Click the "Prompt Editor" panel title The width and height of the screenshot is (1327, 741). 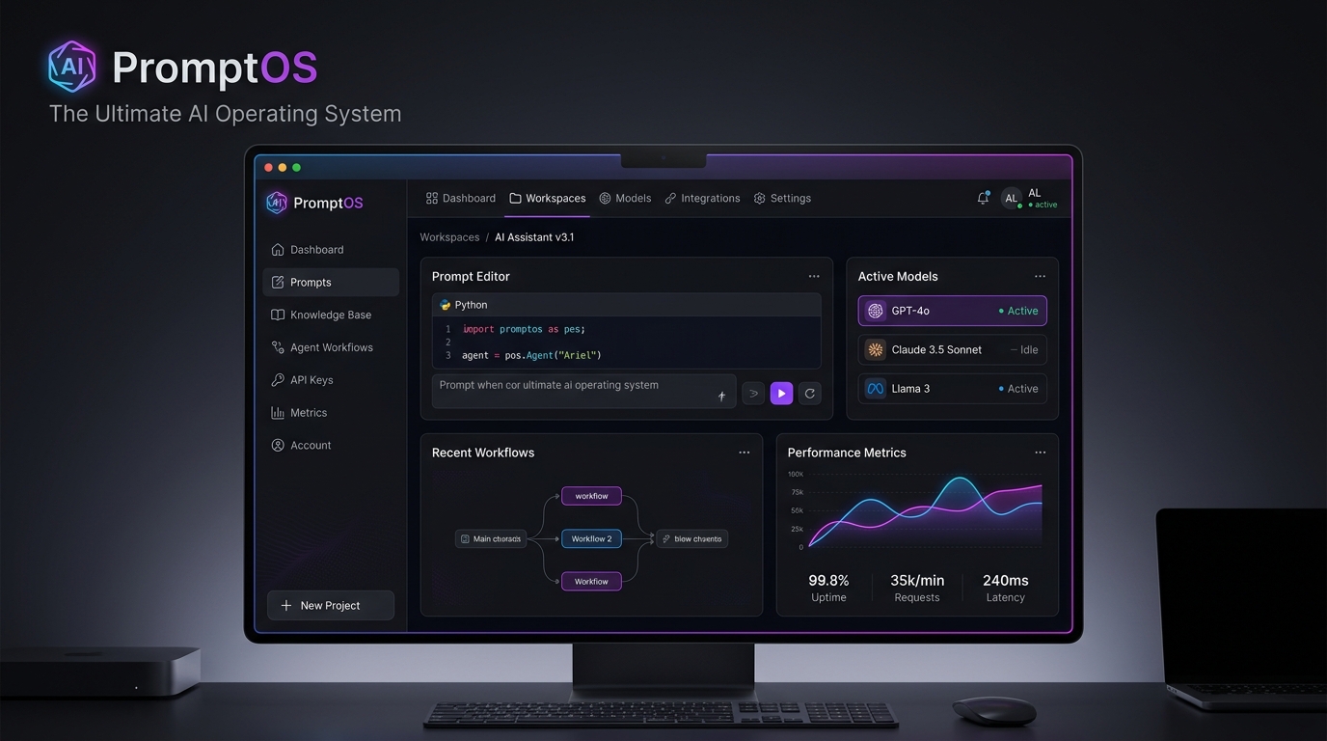(x=471, y=277)
